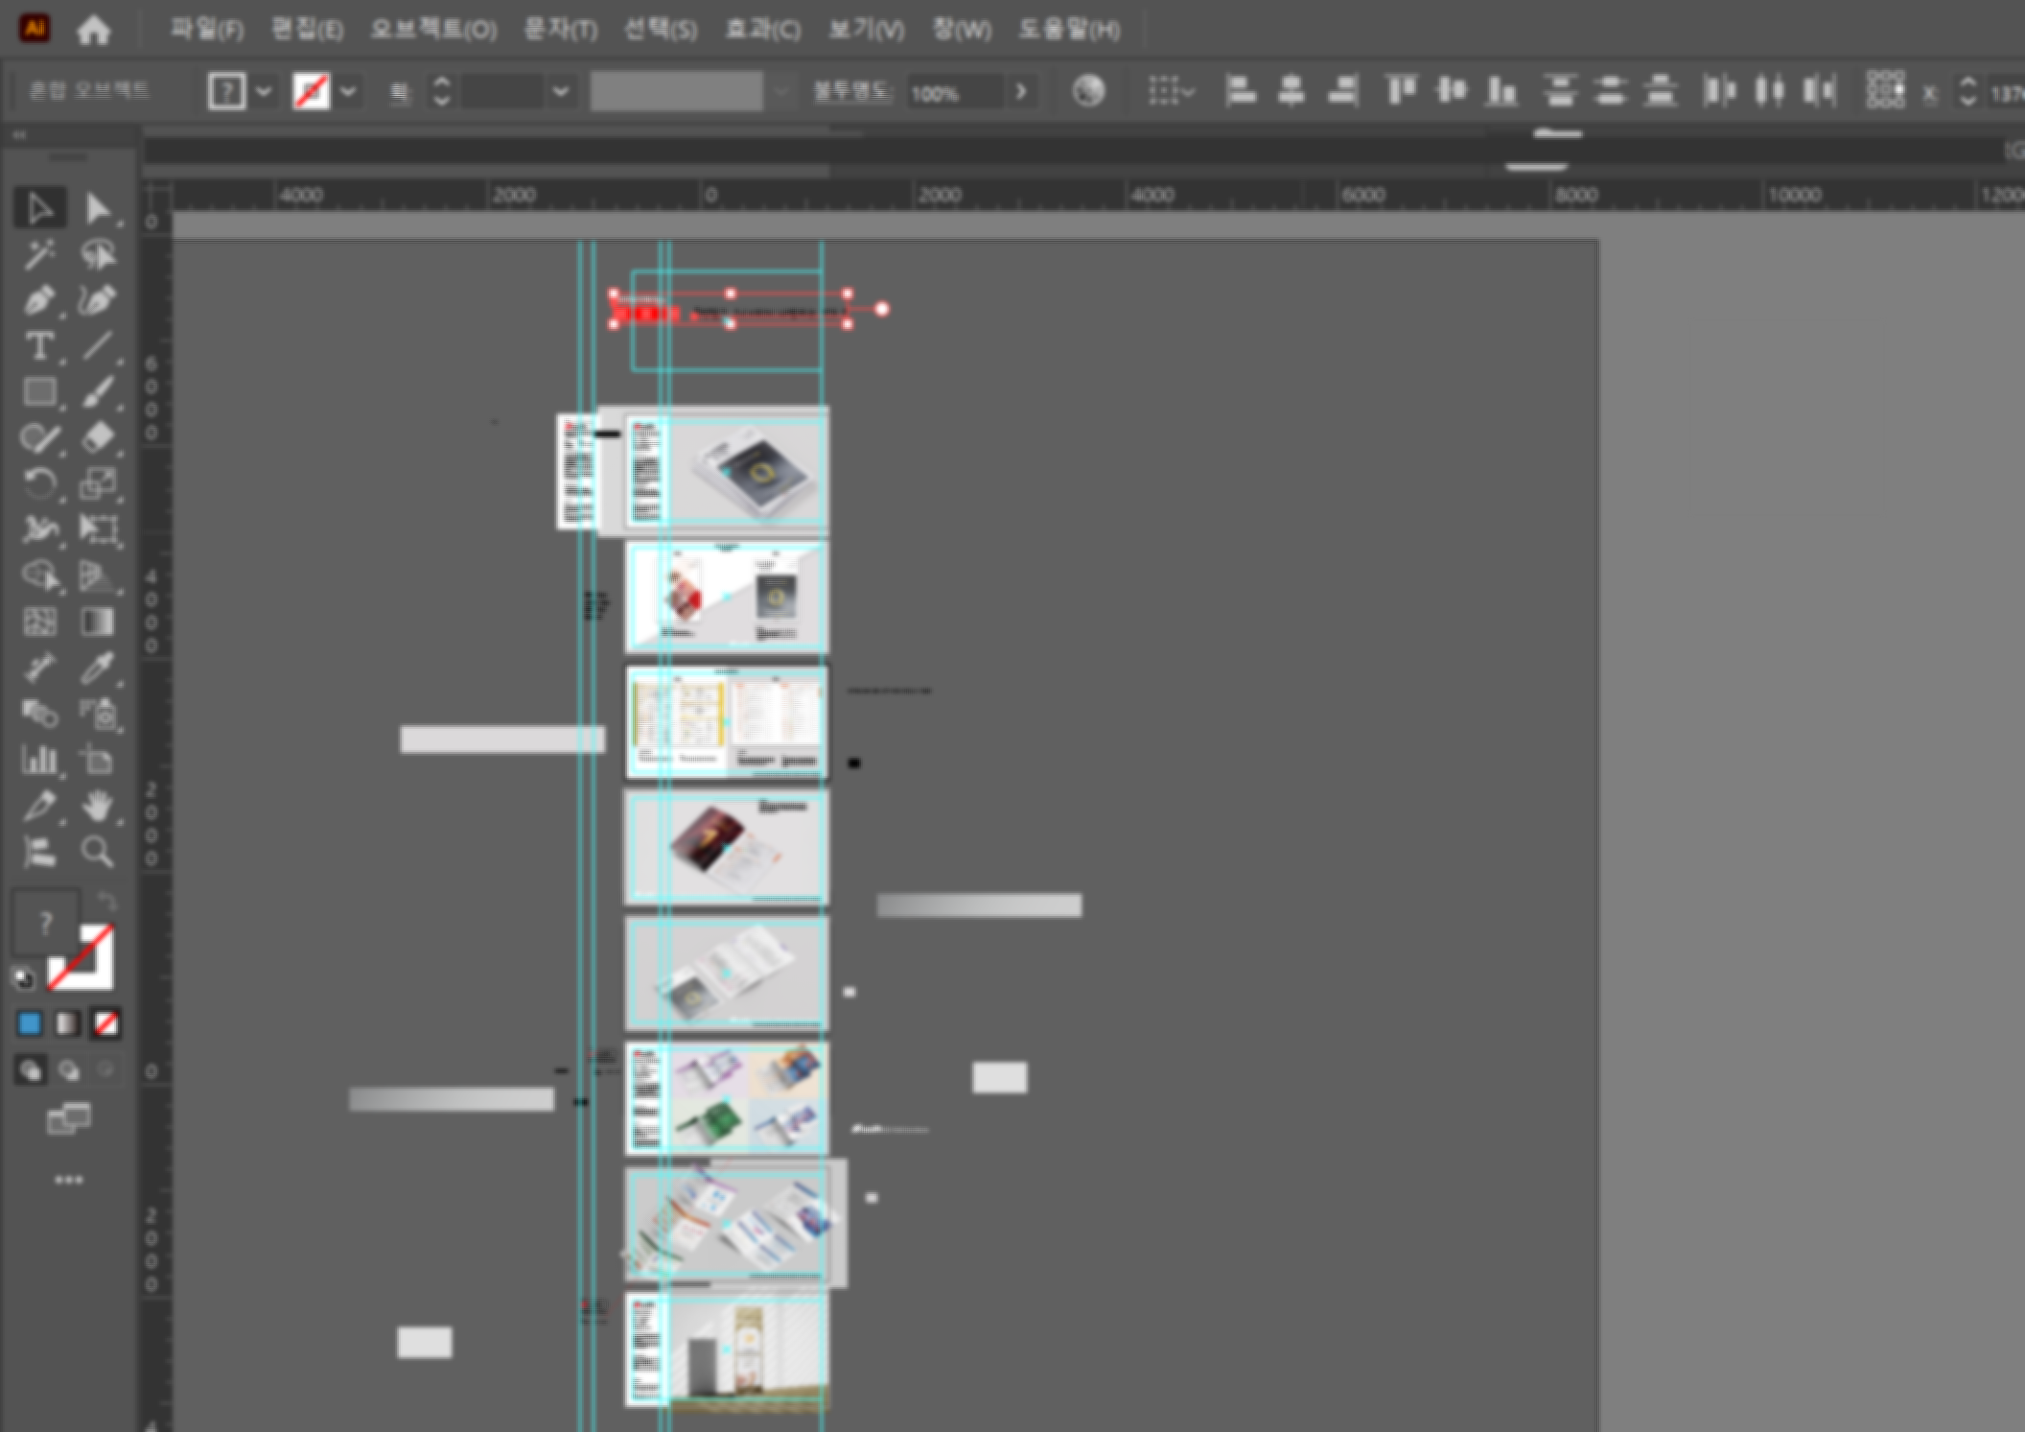Select the Magic Wand tool
This screenshot has height=1432, width=2025.
(38, 255)
